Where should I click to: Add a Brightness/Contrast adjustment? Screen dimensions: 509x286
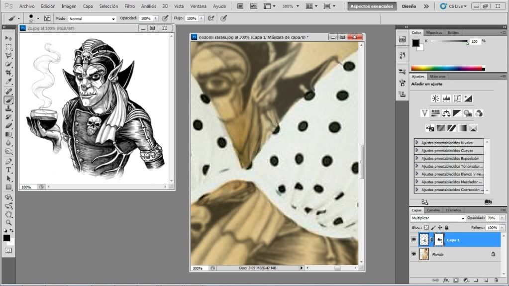pyautogui.click(x=435, y=98)
